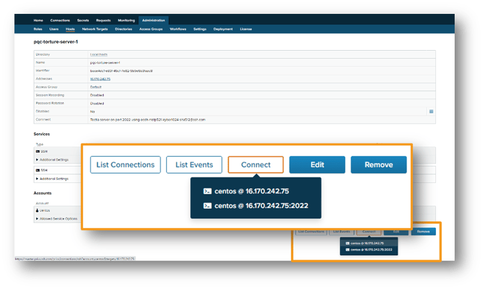Viewport: 483px width, 289px height.
Task: Expand Allowed Service Options
Action: (59, 218)
